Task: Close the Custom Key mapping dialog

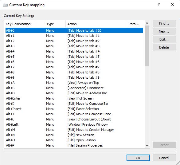Action: click(x=173, y=5)
